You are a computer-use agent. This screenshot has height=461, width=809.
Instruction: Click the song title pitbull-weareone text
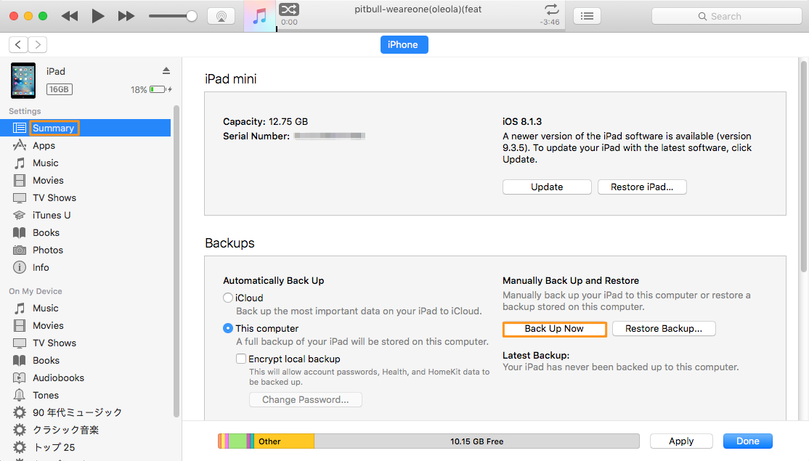point(418,9)
